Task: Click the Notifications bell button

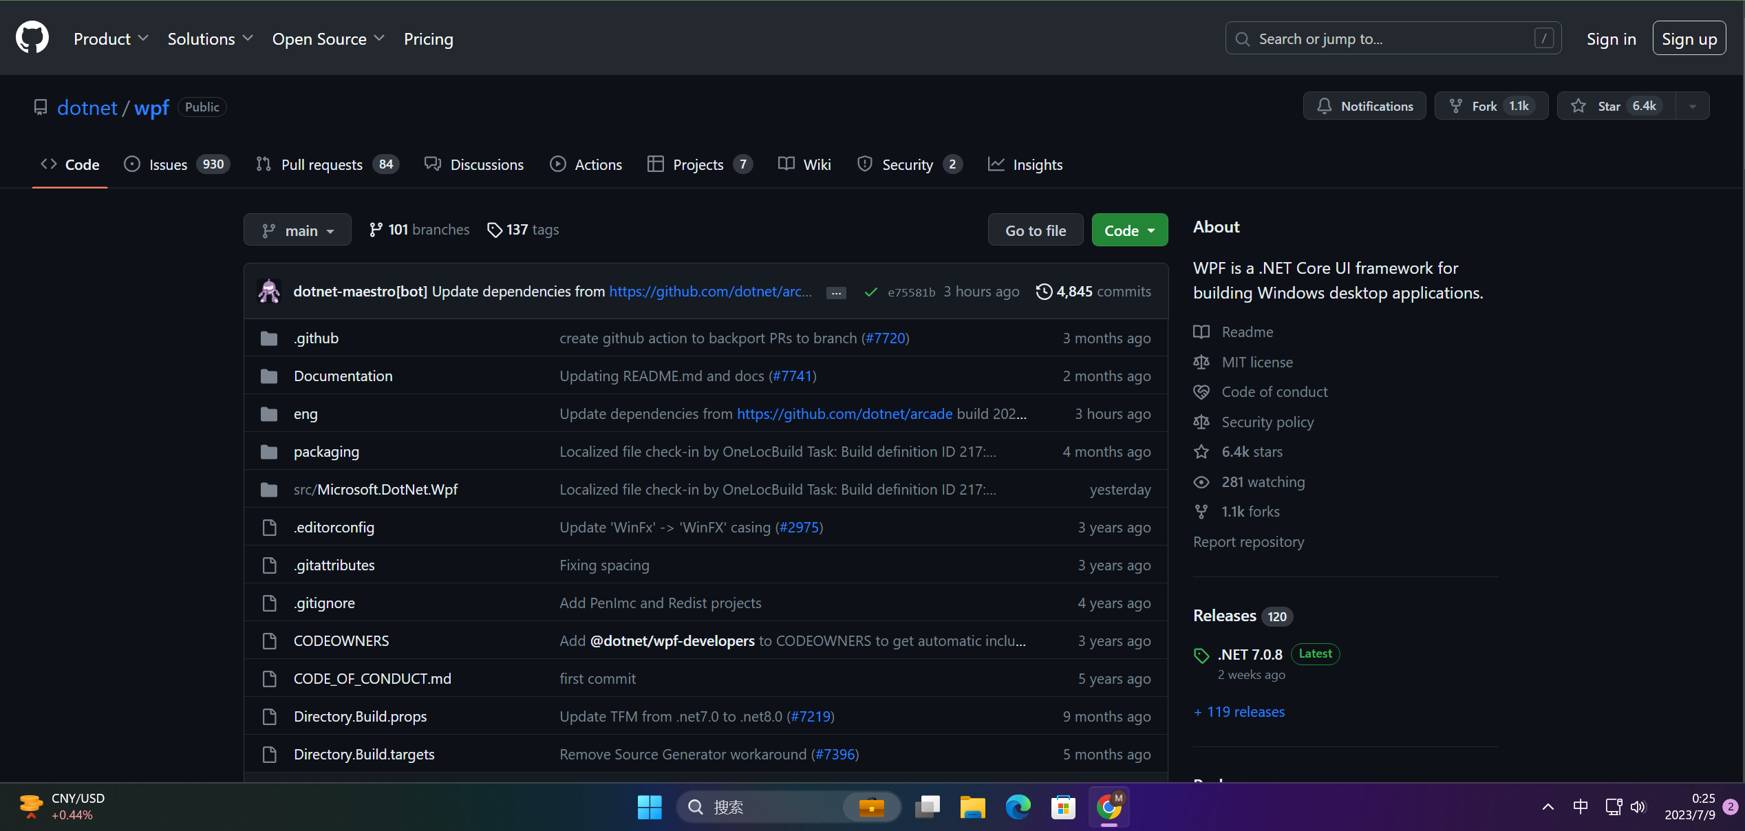Action: [1364, 106]
